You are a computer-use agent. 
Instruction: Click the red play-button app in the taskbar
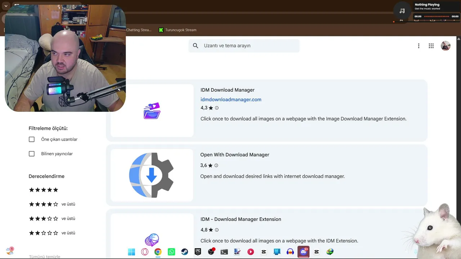pos(250,252)
